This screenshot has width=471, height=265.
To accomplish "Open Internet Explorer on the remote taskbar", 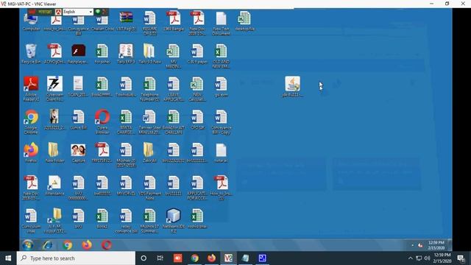I will [x=47, y=245].
